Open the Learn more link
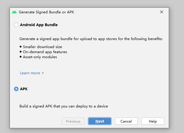This screenshot has height=133, width=184. click(x=30, y=73)
